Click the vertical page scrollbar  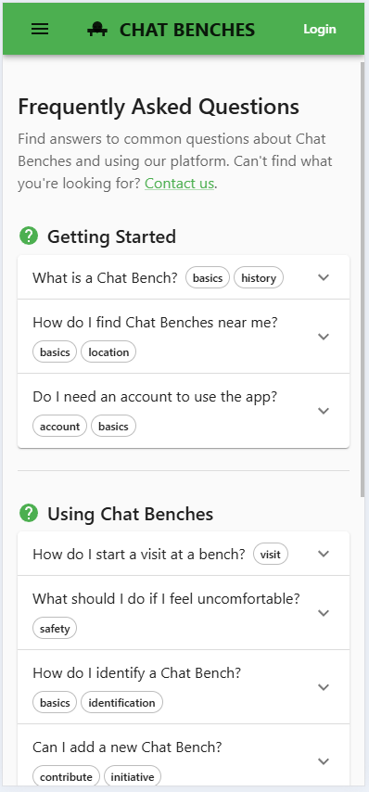point(363,279)
